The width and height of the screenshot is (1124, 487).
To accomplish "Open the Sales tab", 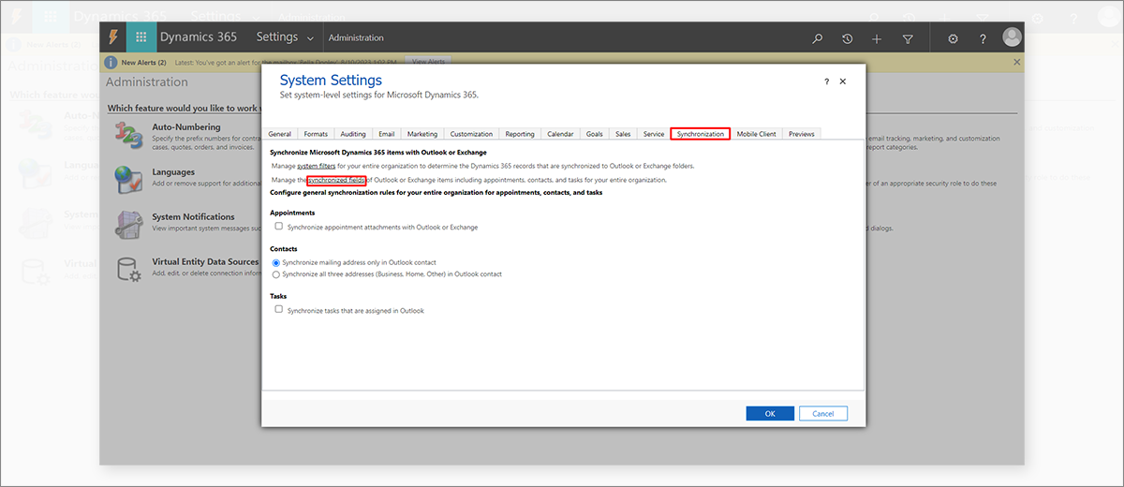I will (x=623, y=134).
